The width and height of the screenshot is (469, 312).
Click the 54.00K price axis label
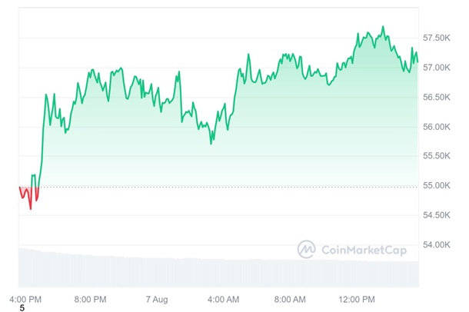442,245
